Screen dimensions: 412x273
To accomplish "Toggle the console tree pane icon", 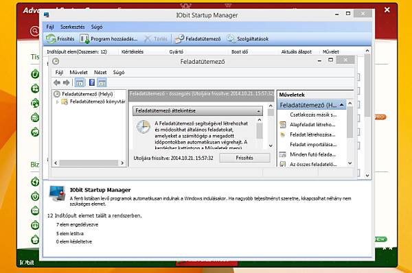I will click(80, 83).
